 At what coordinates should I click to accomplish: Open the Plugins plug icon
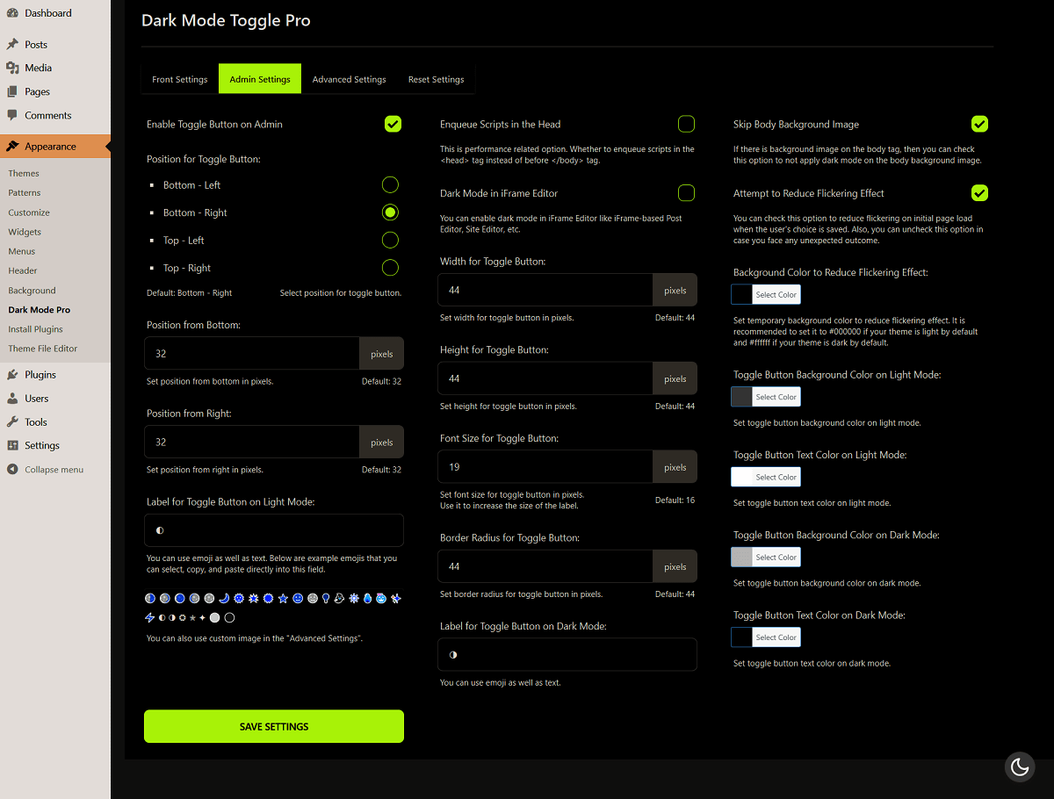12,374
